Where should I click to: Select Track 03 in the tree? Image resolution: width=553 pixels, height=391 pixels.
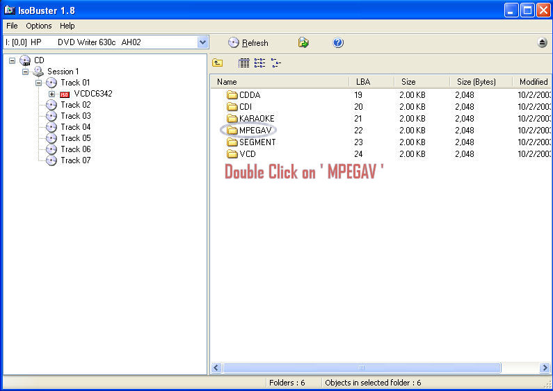coord(76,116)
